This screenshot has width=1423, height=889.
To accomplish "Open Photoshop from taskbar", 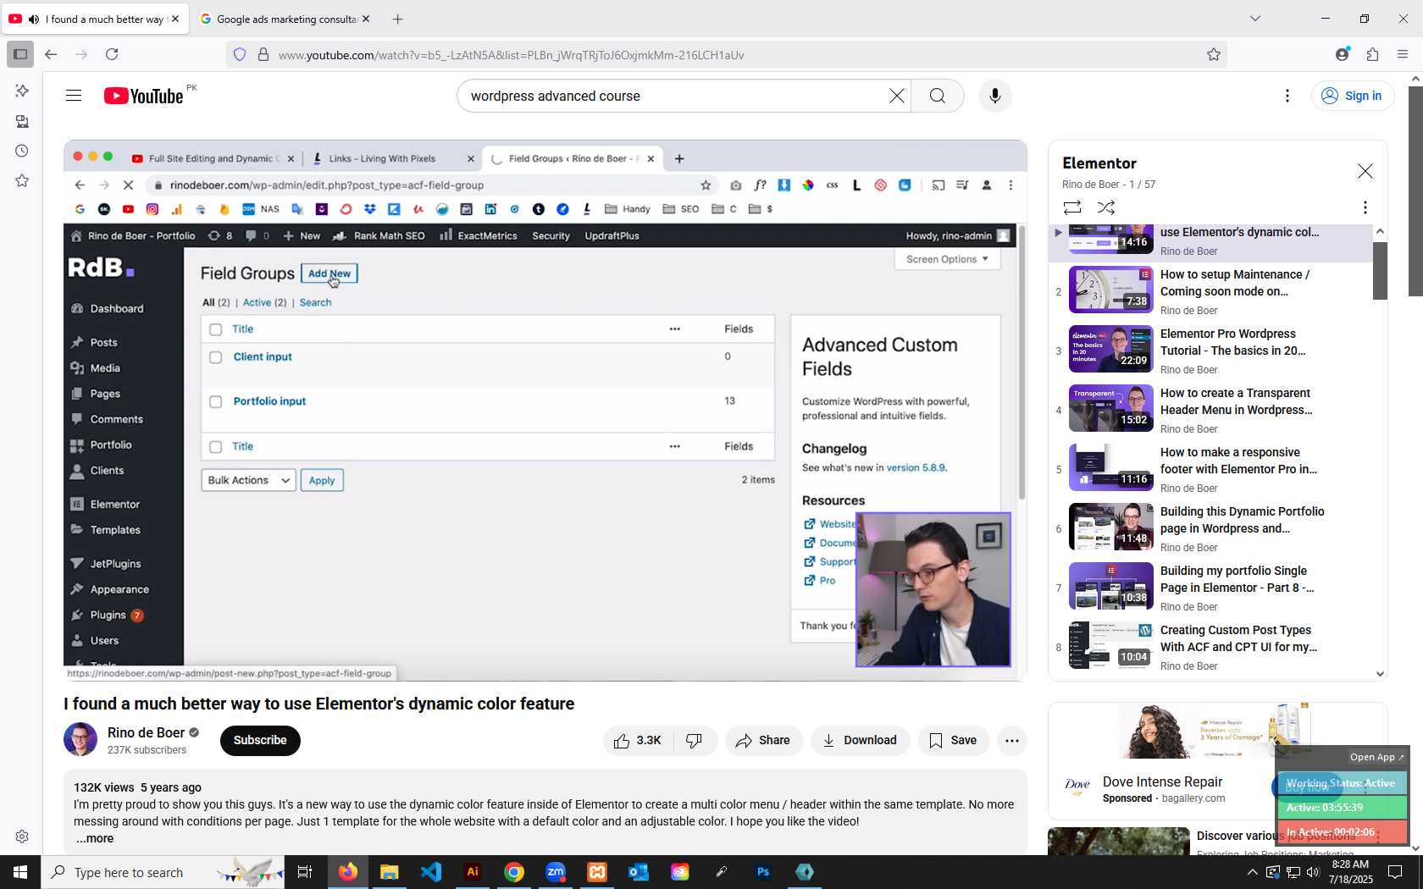I will (x=763, y=872).
